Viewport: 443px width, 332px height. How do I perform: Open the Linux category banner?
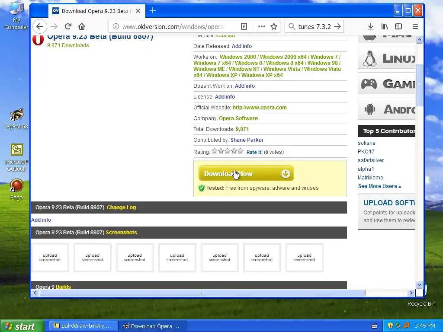(x=386, y=58)
